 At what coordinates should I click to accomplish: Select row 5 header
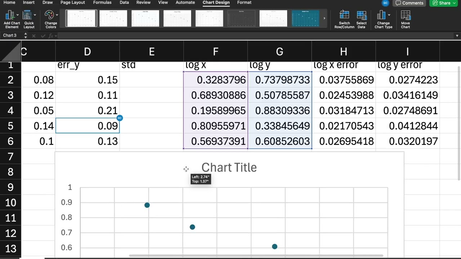click(10, 126)
